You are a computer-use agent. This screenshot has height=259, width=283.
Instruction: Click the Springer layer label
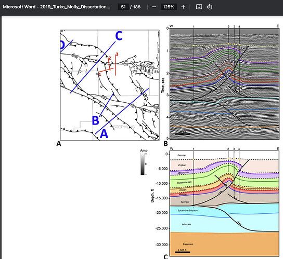(x=185, y=202)
